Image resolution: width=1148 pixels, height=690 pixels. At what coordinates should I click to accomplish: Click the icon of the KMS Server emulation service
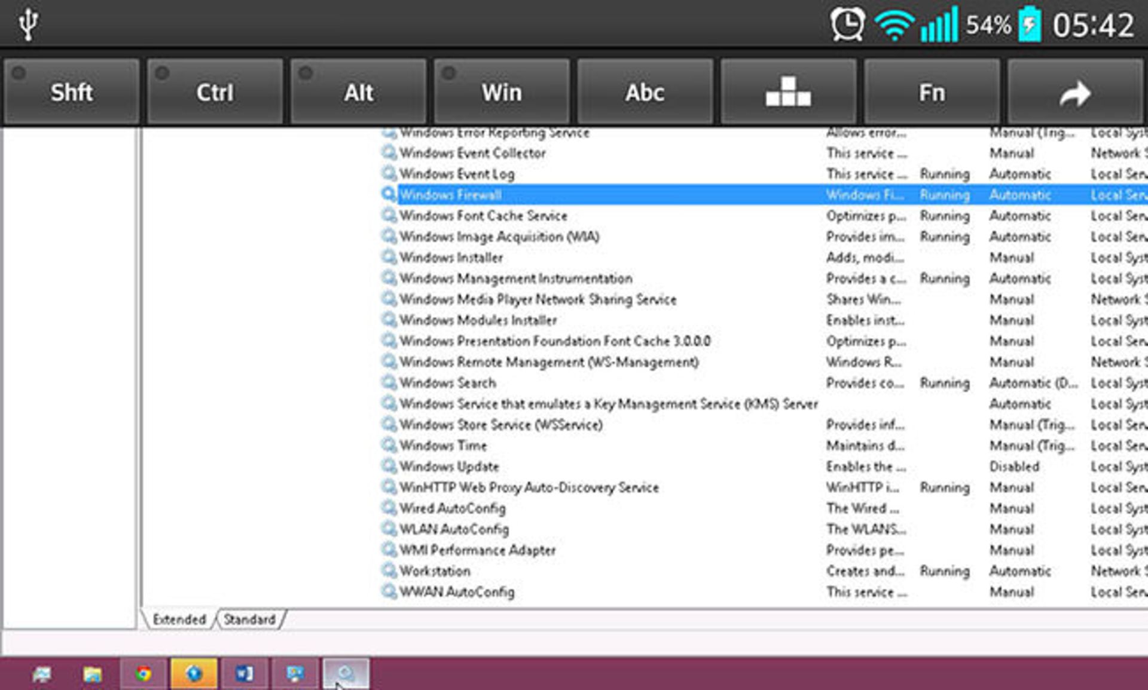389,404
